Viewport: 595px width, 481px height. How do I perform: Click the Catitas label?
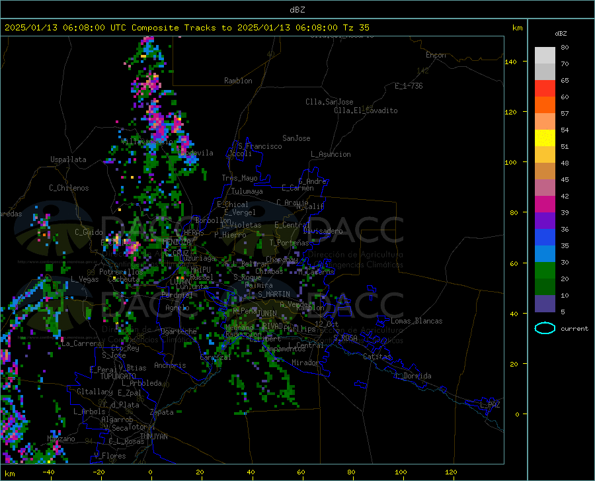click(x=377, y=357)
